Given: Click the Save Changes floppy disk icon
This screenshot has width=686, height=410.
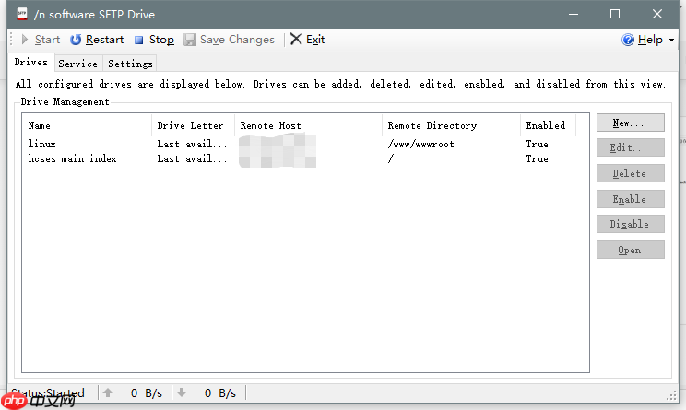Looking at the screenshot, I should [x=190, y=40].
